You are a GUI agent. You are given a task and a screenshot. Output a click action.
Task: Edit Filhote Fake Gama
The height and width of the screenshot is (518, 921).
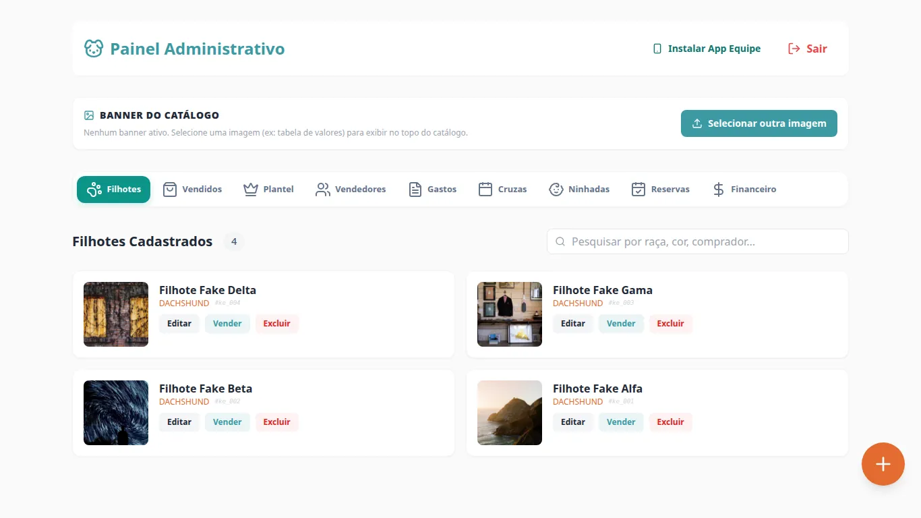pyautogui.click(x=573, y=324)
